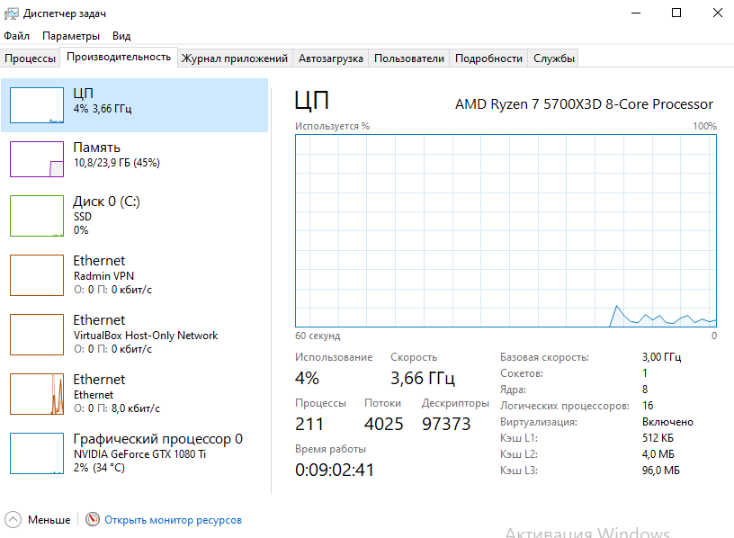Switch to 'Журнал приложений' tab
The height and width of the screenshot is (538, 734).
pos(235,58)
